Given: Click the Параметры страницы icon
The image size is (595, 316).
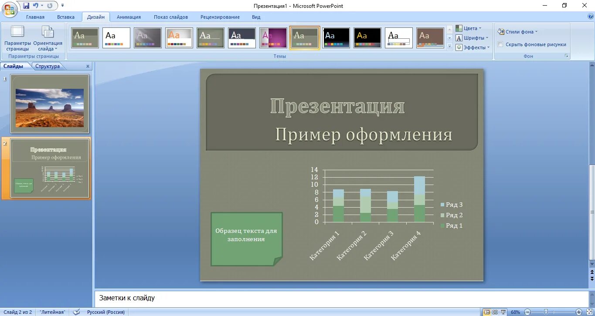Looking at the screenshot, I should [x=17, y=37].
